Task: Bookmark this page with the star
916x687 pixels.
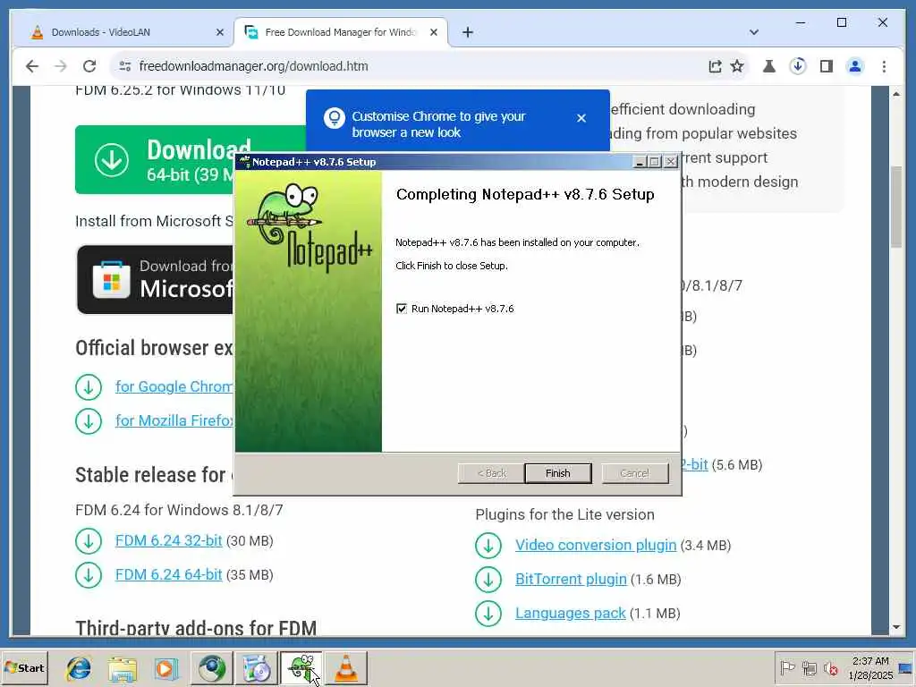Action: click(737, 66)
